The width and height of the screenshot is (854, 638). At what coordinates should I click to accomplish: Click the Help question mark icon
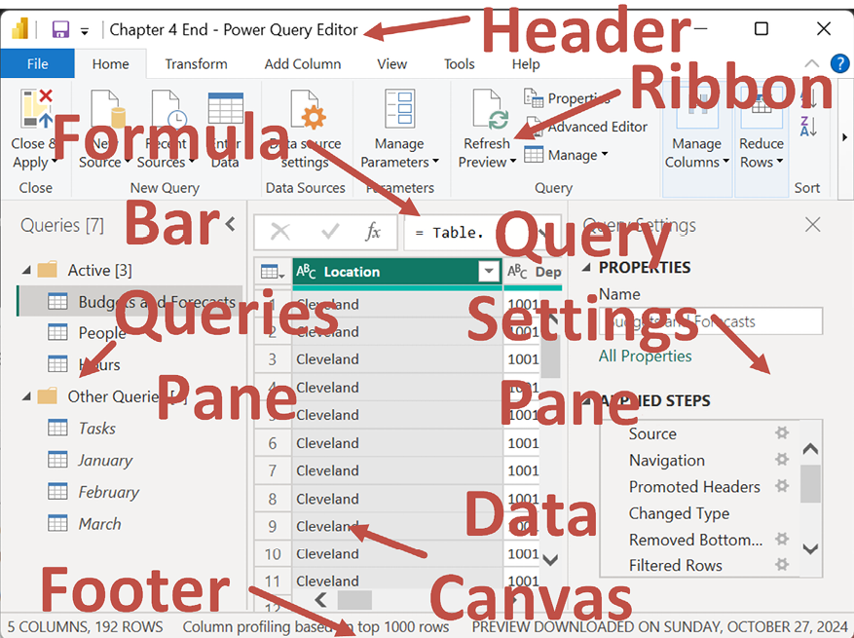839,63
